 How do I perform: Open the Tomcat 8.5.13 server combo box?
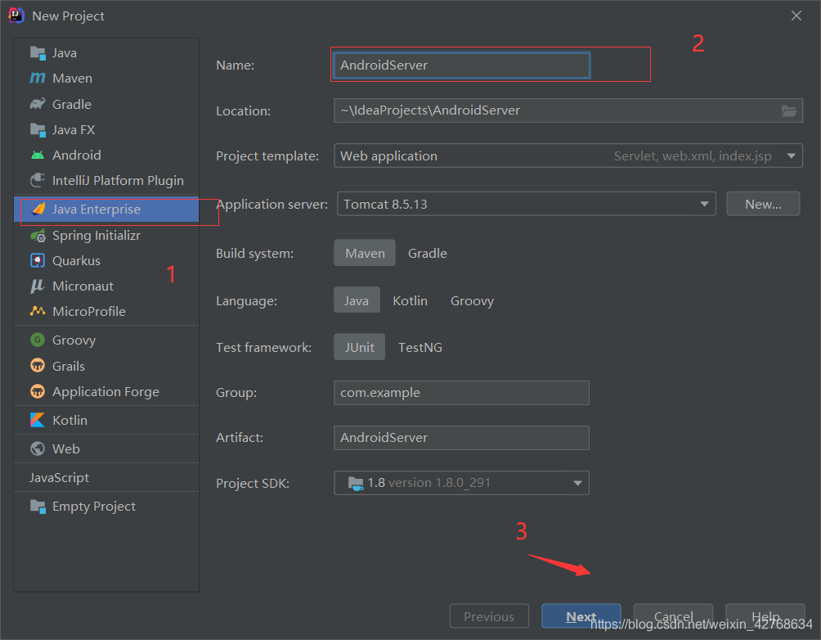527,204
